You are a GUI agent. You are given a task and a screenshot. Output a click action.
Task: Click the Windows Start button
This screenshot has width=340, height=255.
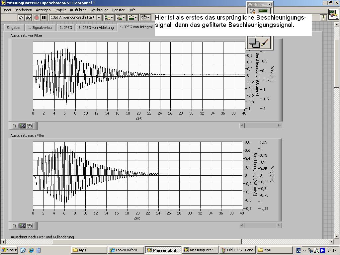tap(9, 250)
